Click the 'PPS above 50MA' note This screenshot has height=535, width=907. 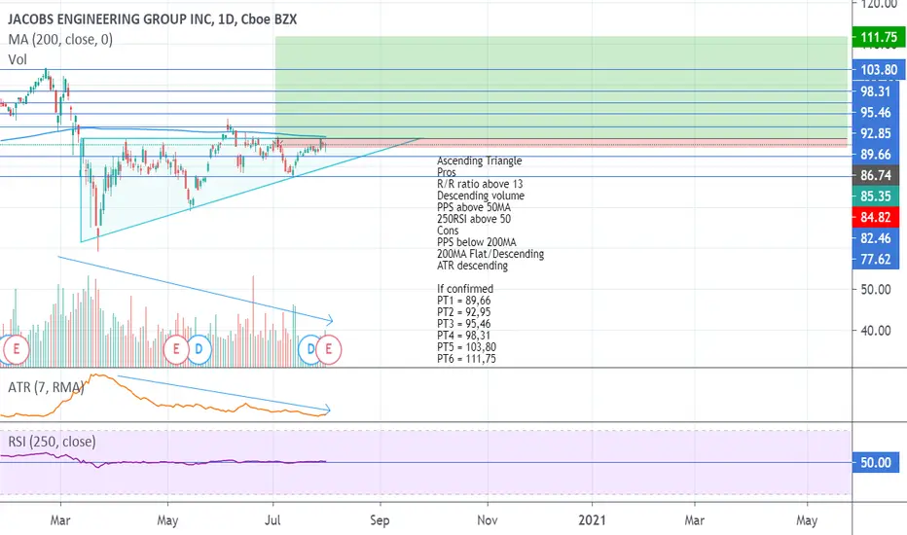point(474,207)
